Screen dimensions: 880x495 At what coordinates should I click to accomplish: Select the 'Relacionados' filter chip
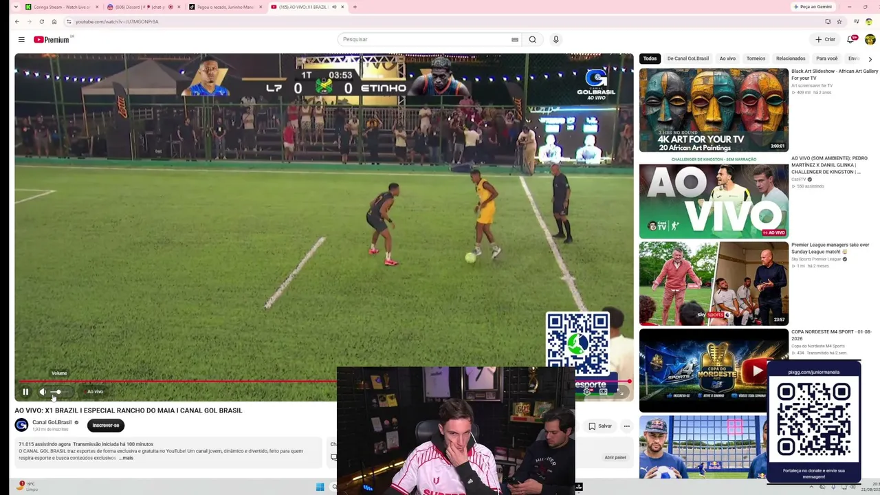pos(791,58)
